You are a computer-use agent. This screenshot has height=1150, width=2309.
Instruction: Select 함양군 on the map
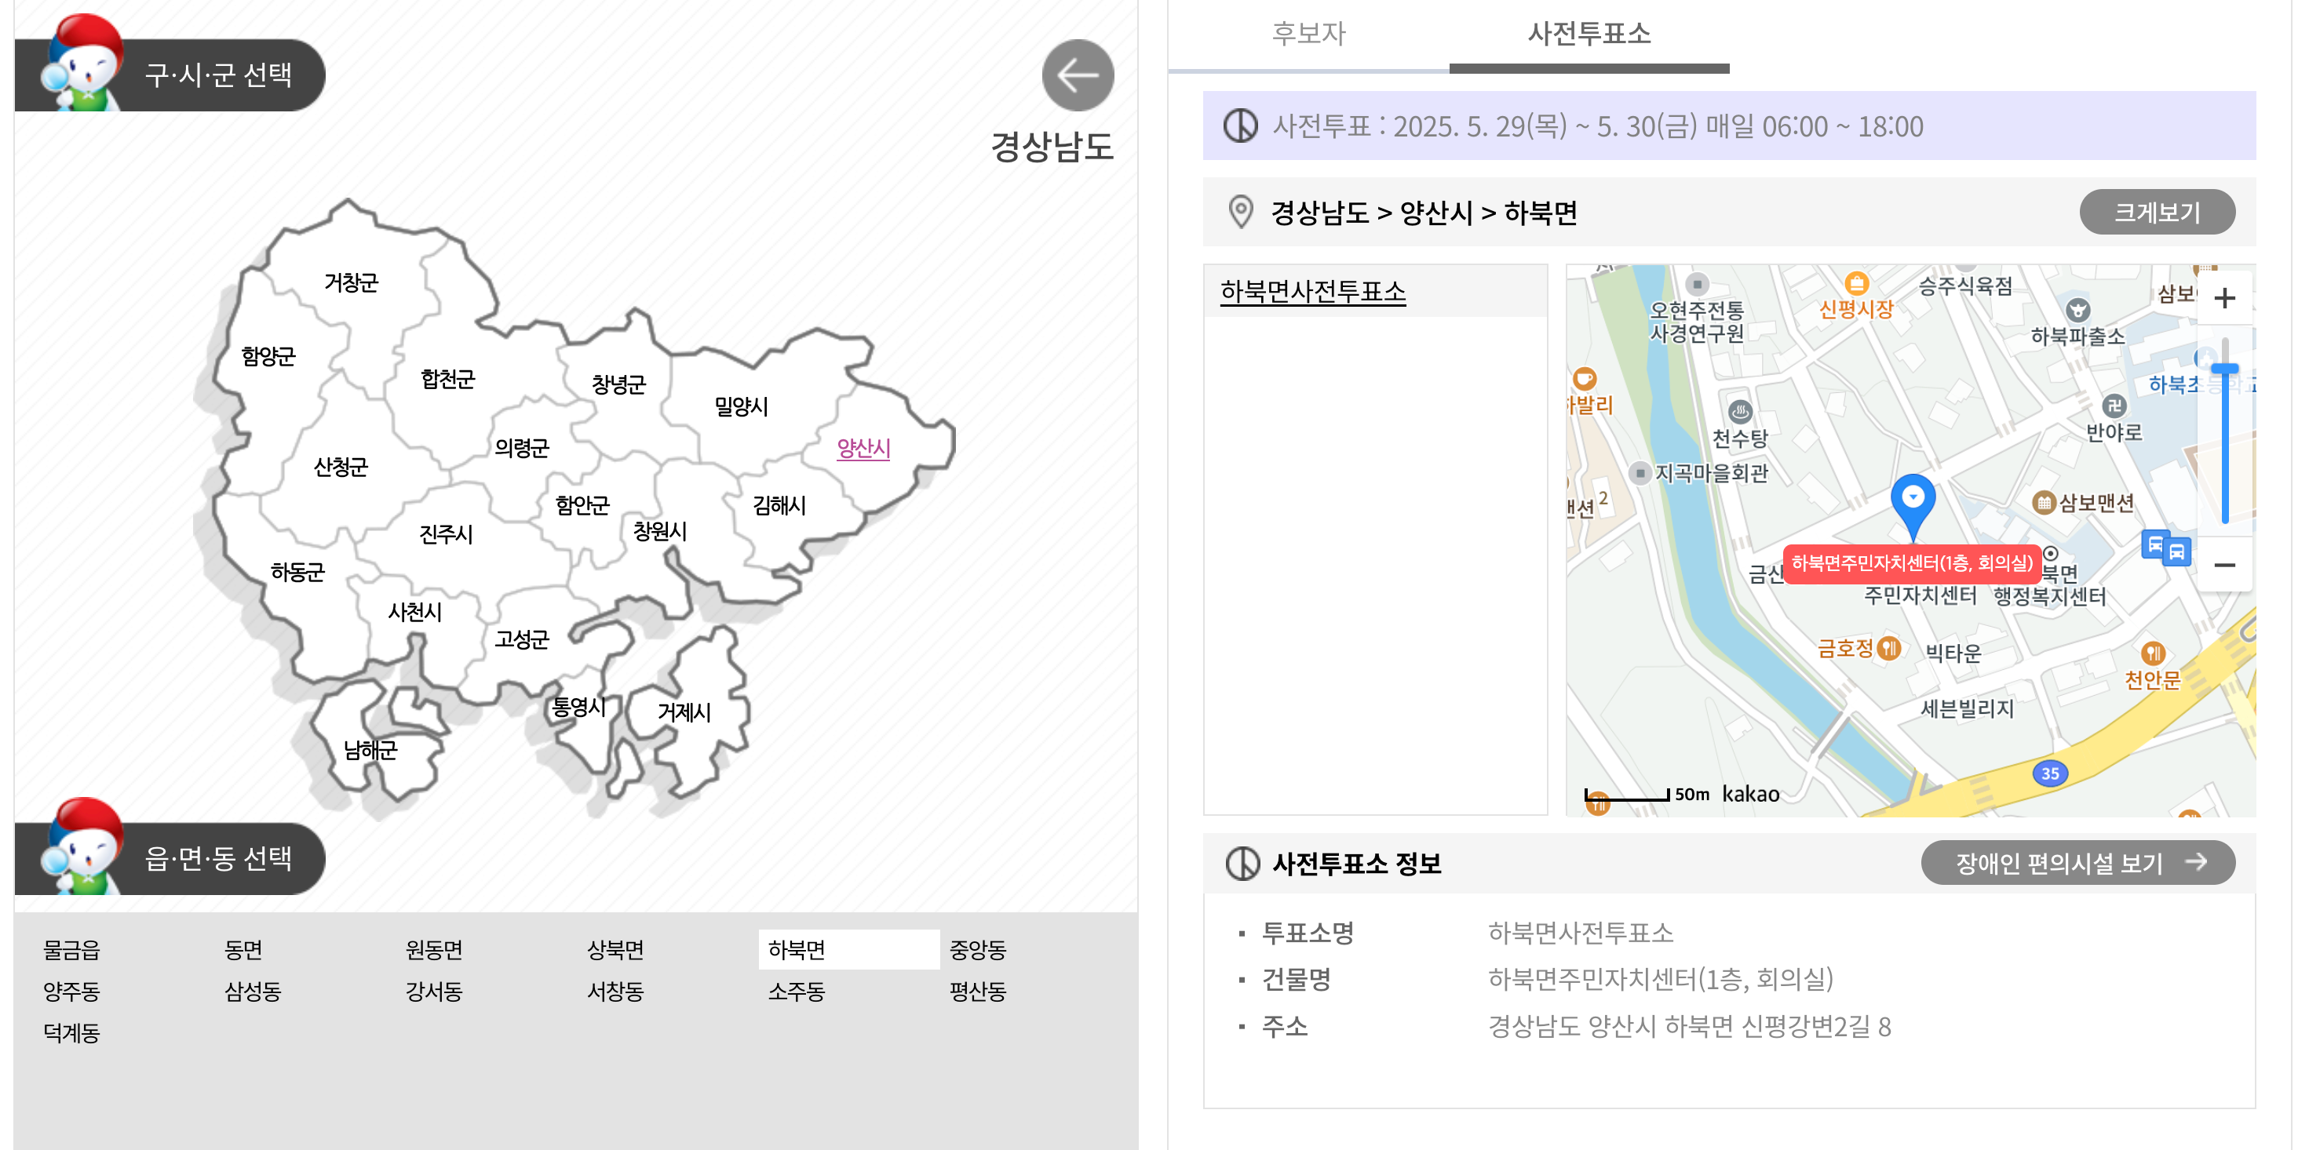(x=268, y=356)
